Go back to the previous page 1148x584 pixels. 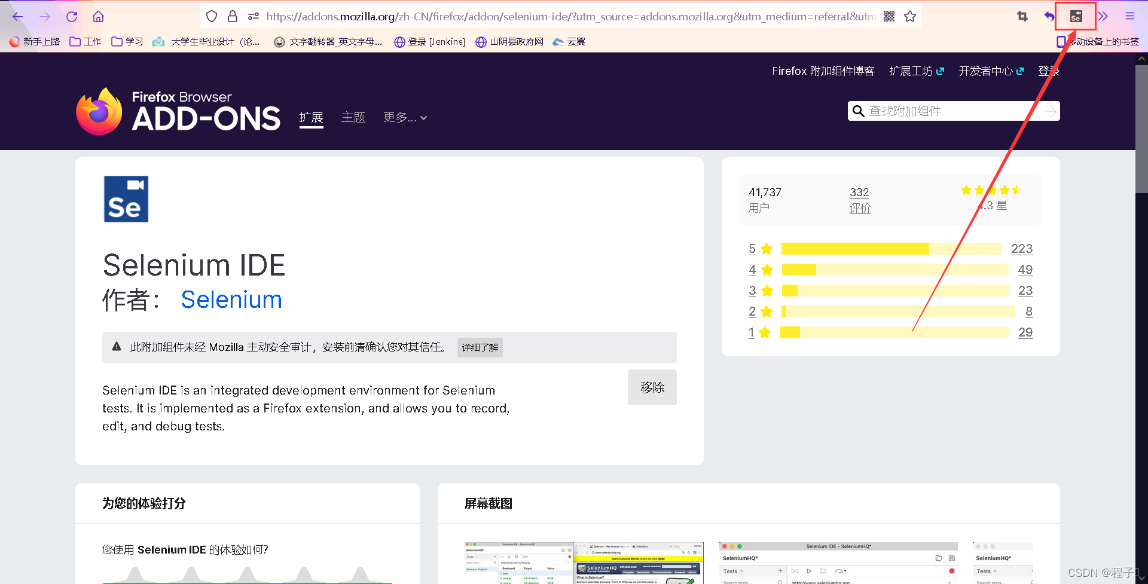click(x=18, y=17)
